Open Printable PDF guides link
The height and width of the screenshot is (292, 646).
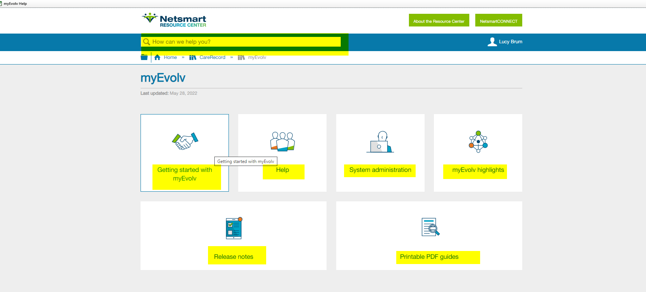[x=429, y=257]
